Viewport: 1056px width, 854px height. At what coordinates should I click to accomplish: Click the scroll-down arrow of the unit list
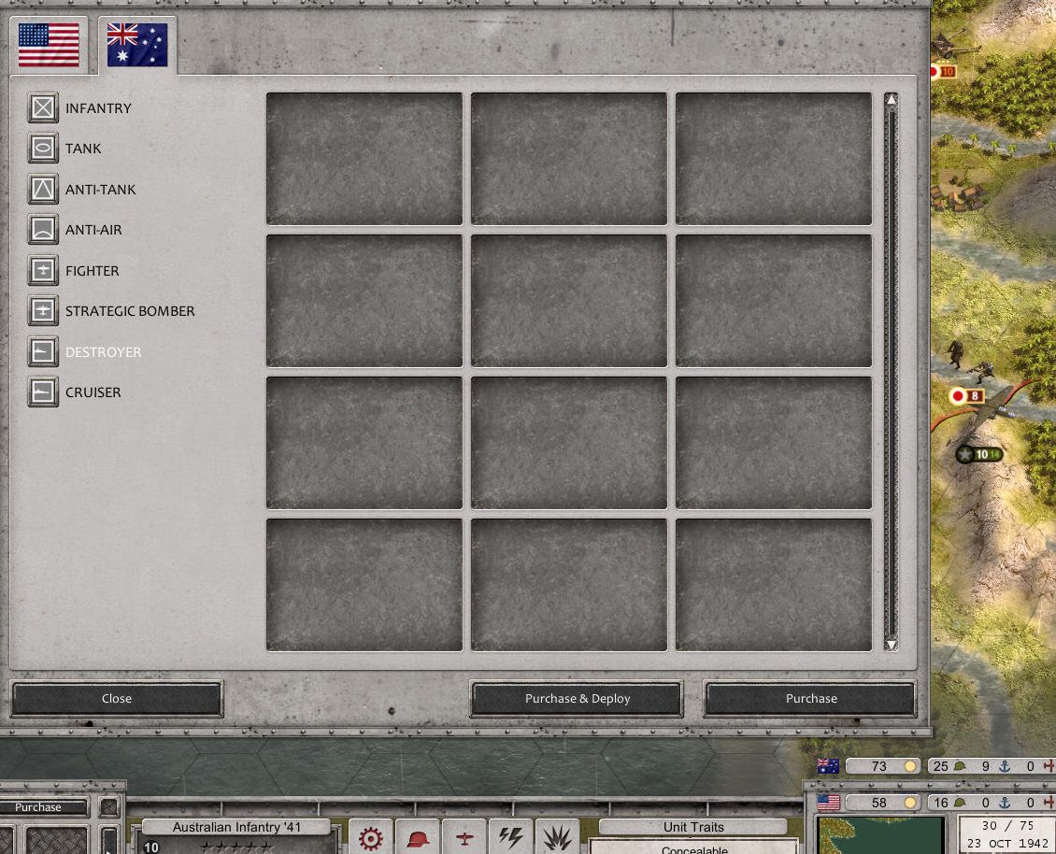point(891,645)
